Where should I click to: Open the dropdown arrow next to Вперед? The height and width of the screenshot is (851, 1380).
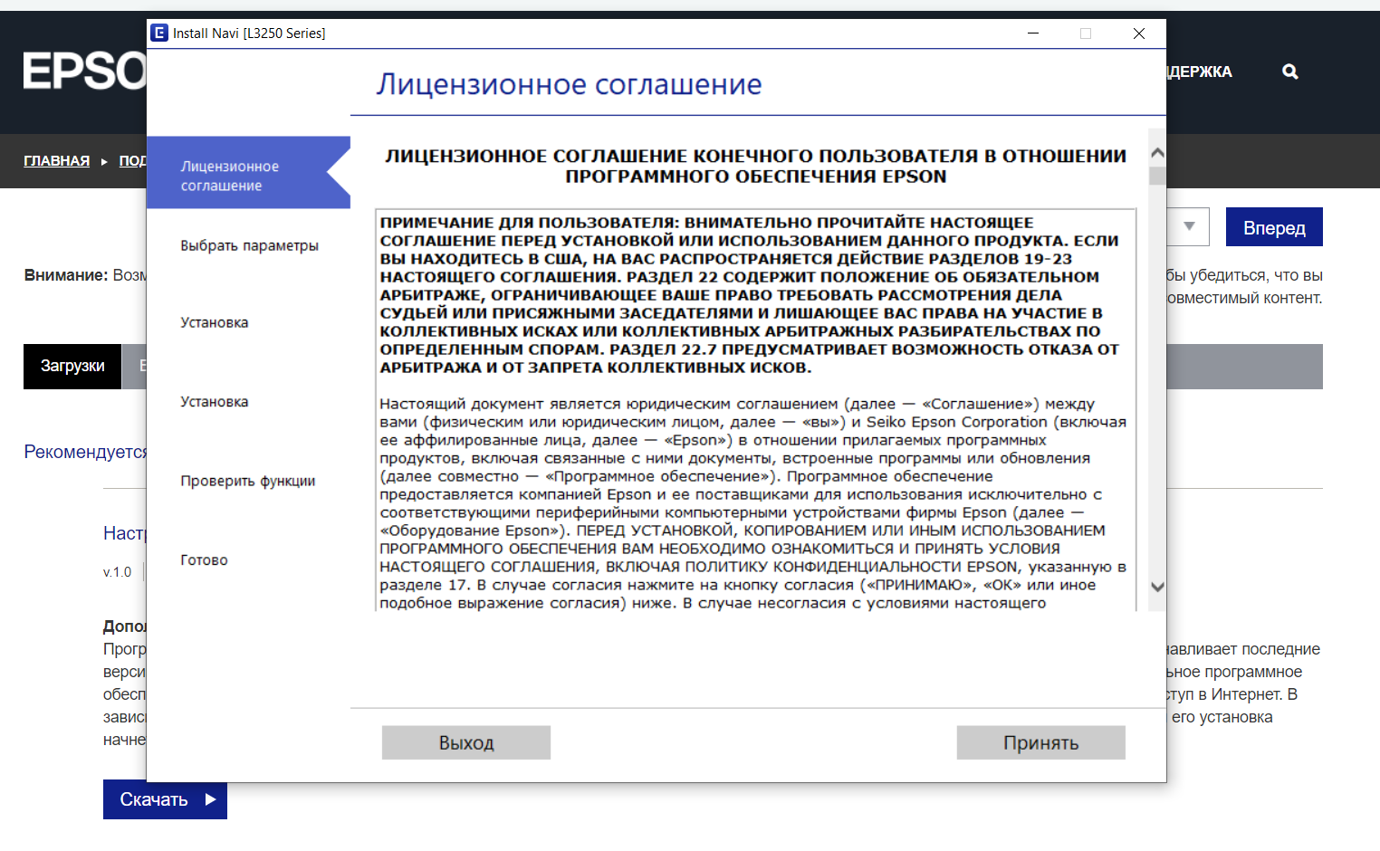pyautogui.click(x=1189, y=226)
